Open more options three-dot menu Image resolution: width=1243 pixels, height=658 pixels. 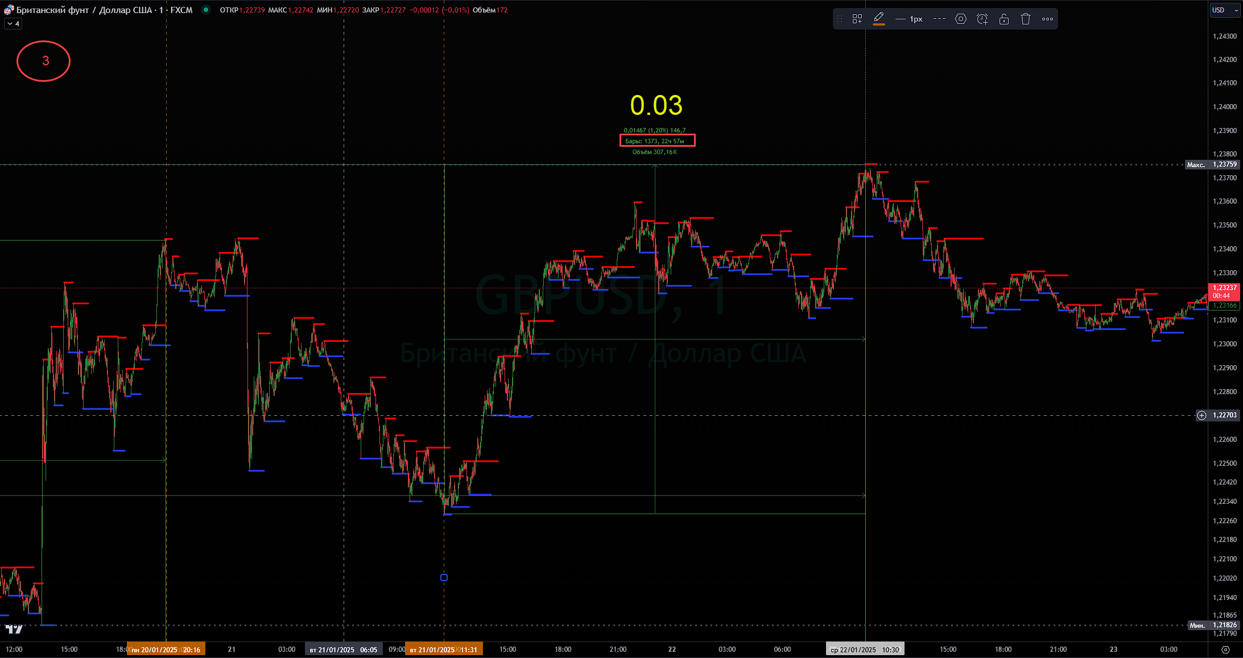tap(1047, 19)
